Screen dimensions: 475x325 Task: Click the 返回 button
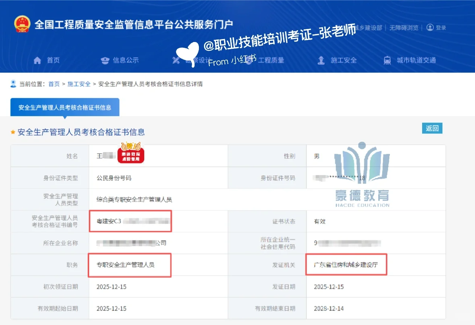(x=432, y=128)
